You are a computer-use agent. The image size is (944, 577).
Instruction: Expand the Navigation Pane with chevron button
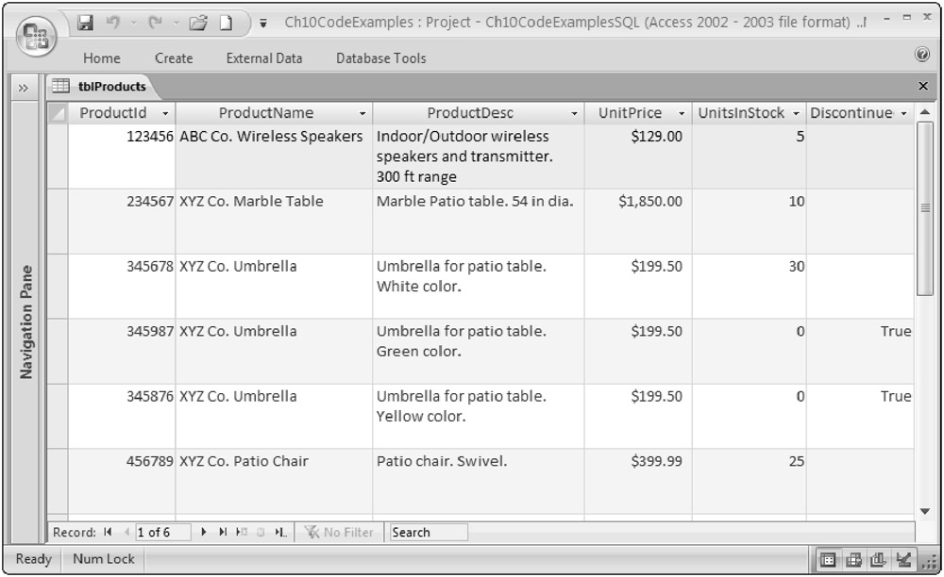(x=23, y=87)
